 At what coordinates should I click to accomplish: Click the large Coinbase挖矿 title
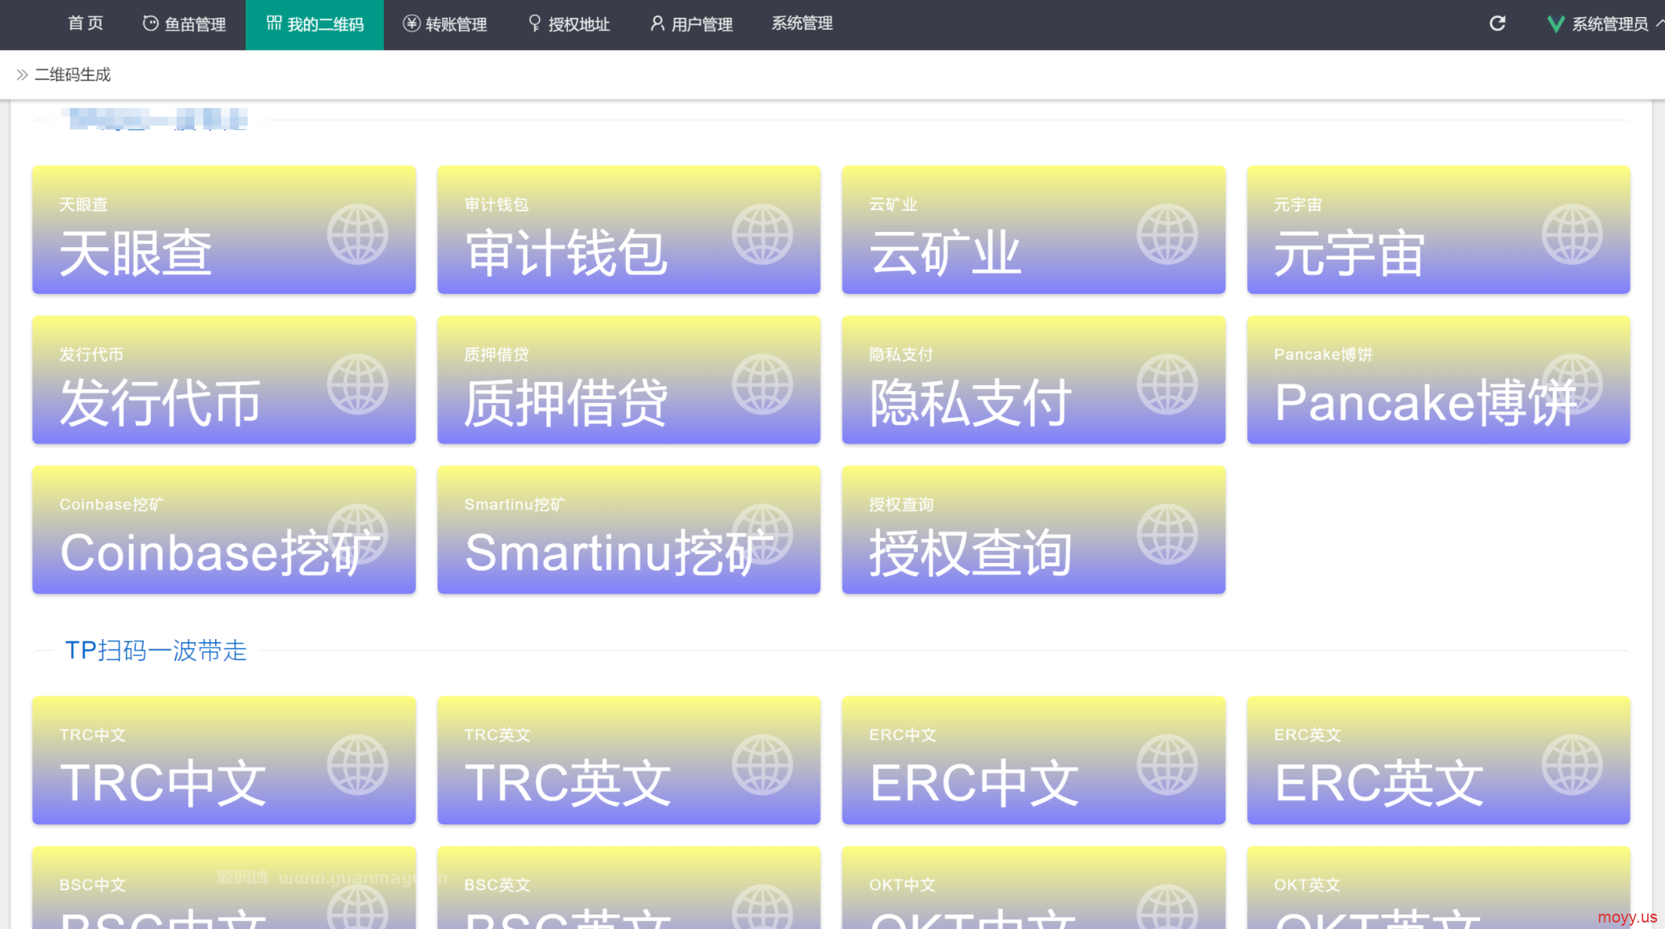220,553
